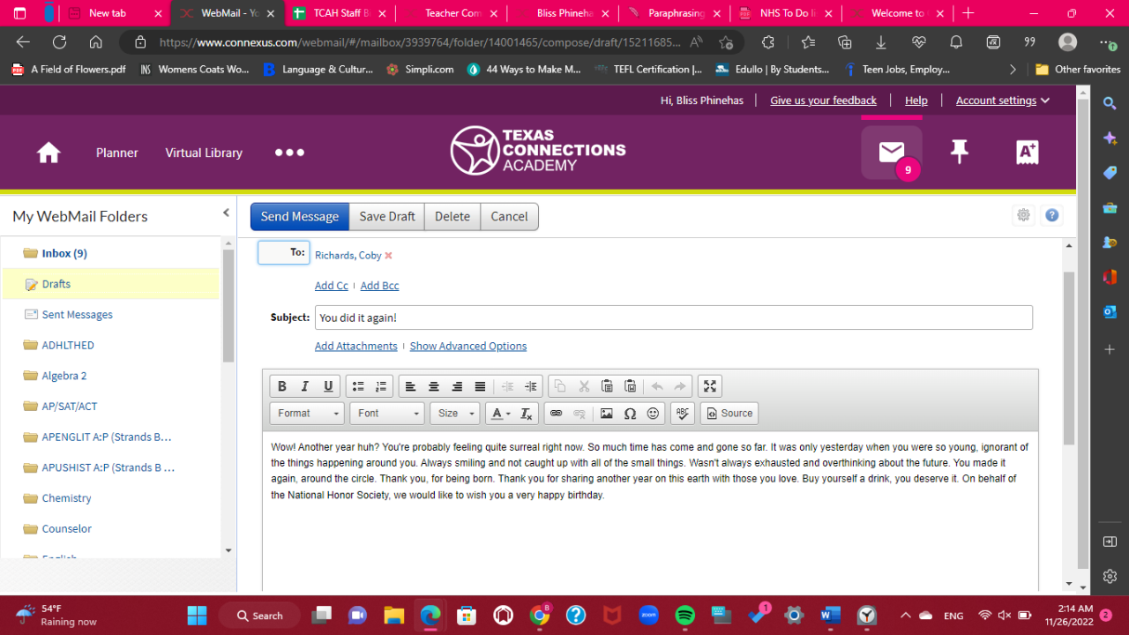Cancel composing the message
Image resolution: width=1129 pixels, height=635 pixels.
(509, 216)
